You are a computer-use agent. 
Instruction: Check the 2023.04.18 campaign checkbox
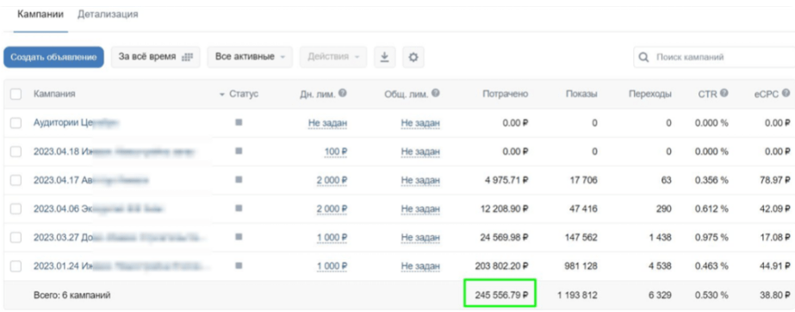(x=16, y=151)
